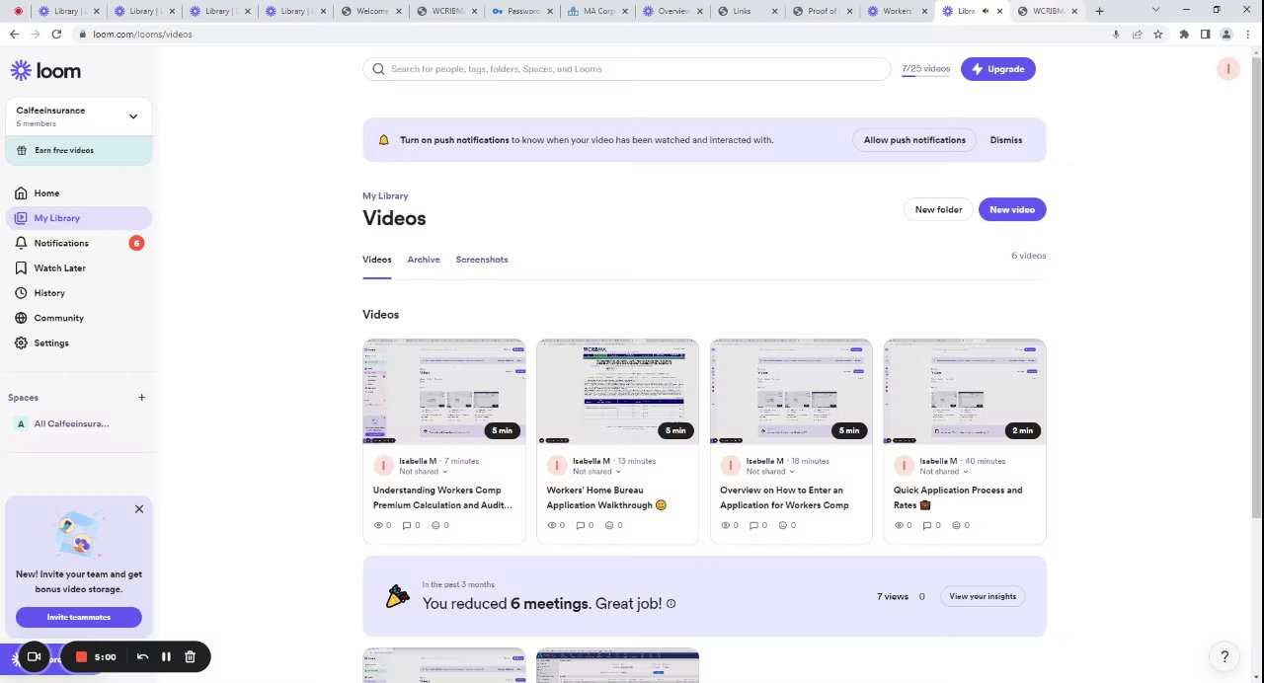Click the search field for Looms
The height and width of the screenshot is (683, 1264).
coord(627,69)
